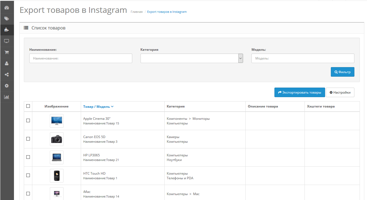Open the Catalog tags icon in sidebar
367x200 pixels.
[x=7, y=19]
